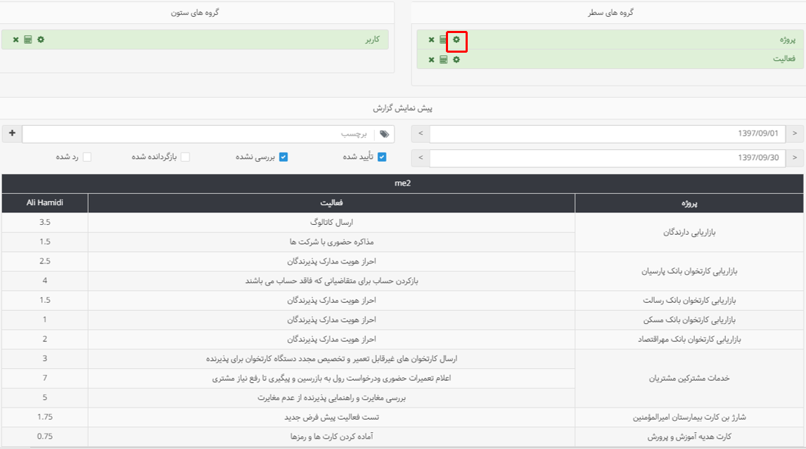
Task: Click the + button to add a tag
Action: pos(11,134)
